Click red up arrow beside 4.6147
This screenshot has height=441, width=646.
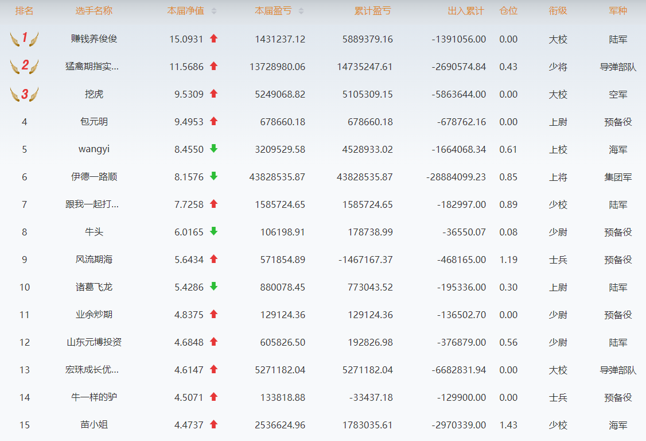click(x=213, y=369)
